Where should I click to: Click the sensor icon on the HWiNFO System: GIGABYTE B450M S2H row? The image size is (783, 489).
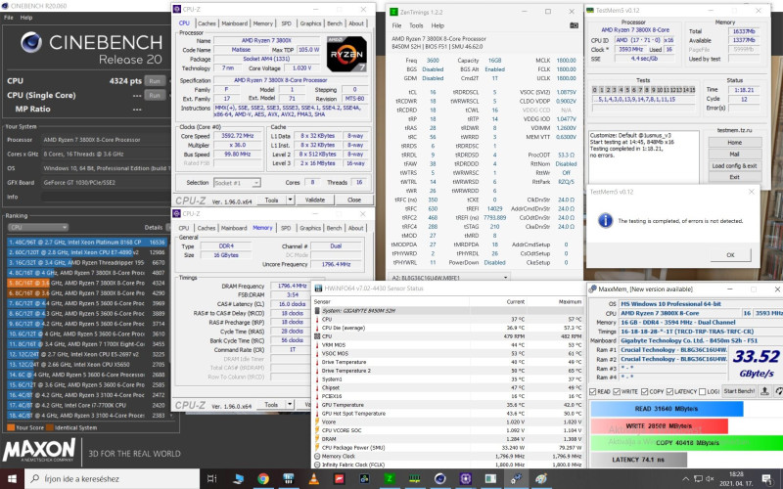coord(317,310)
